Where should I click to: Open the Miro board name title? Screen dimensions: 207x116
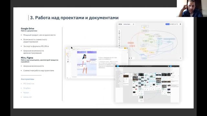tap(127, 24)
